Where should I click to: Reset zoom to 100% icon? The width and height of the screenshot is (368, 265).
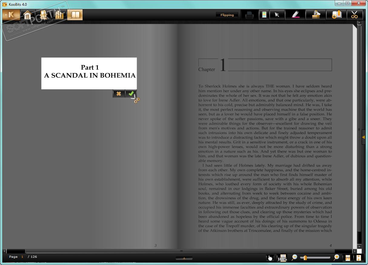pyautogui.click(x=282, y=258)
